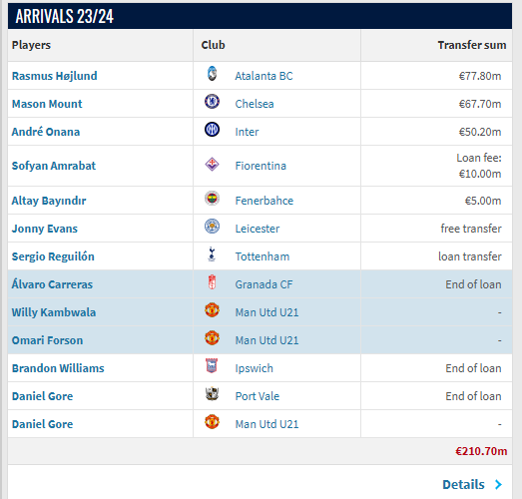
Task: Click the Chelsea club crest
Action: tap(212, 102)
